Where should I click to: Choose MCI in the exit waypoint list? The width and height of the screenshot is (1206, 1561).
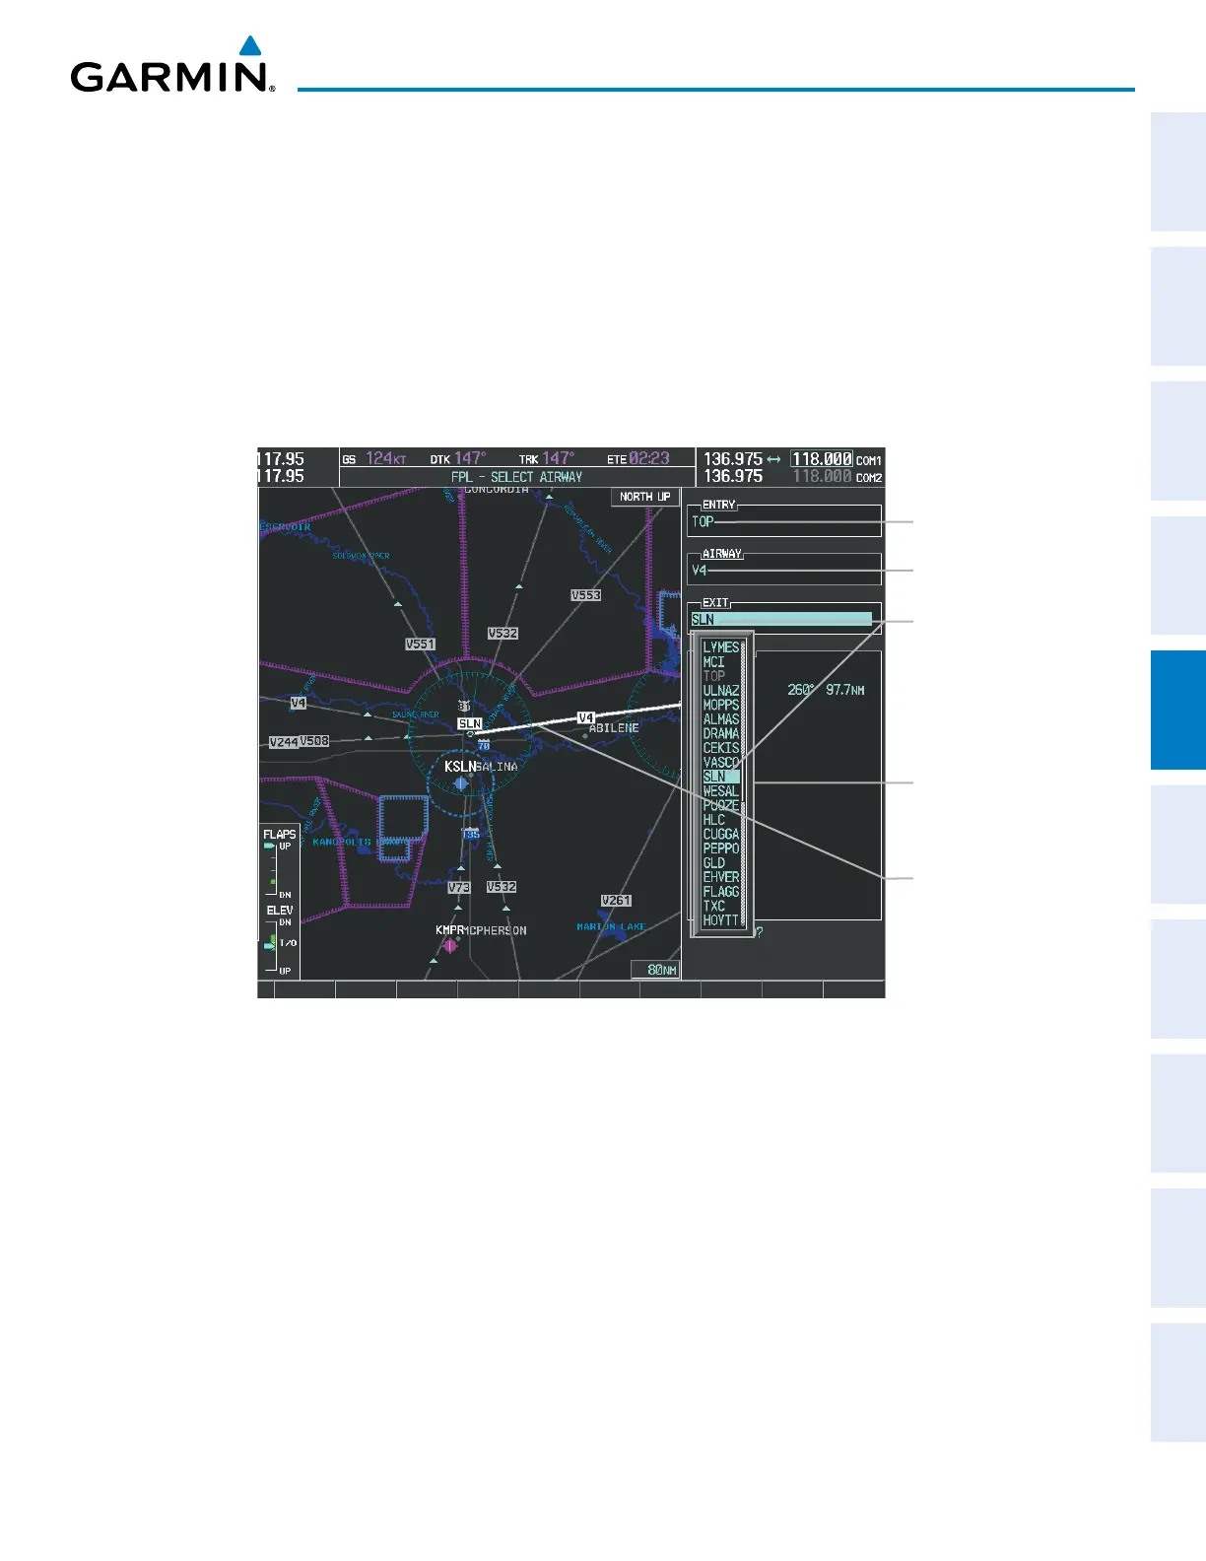click(713, 662)
